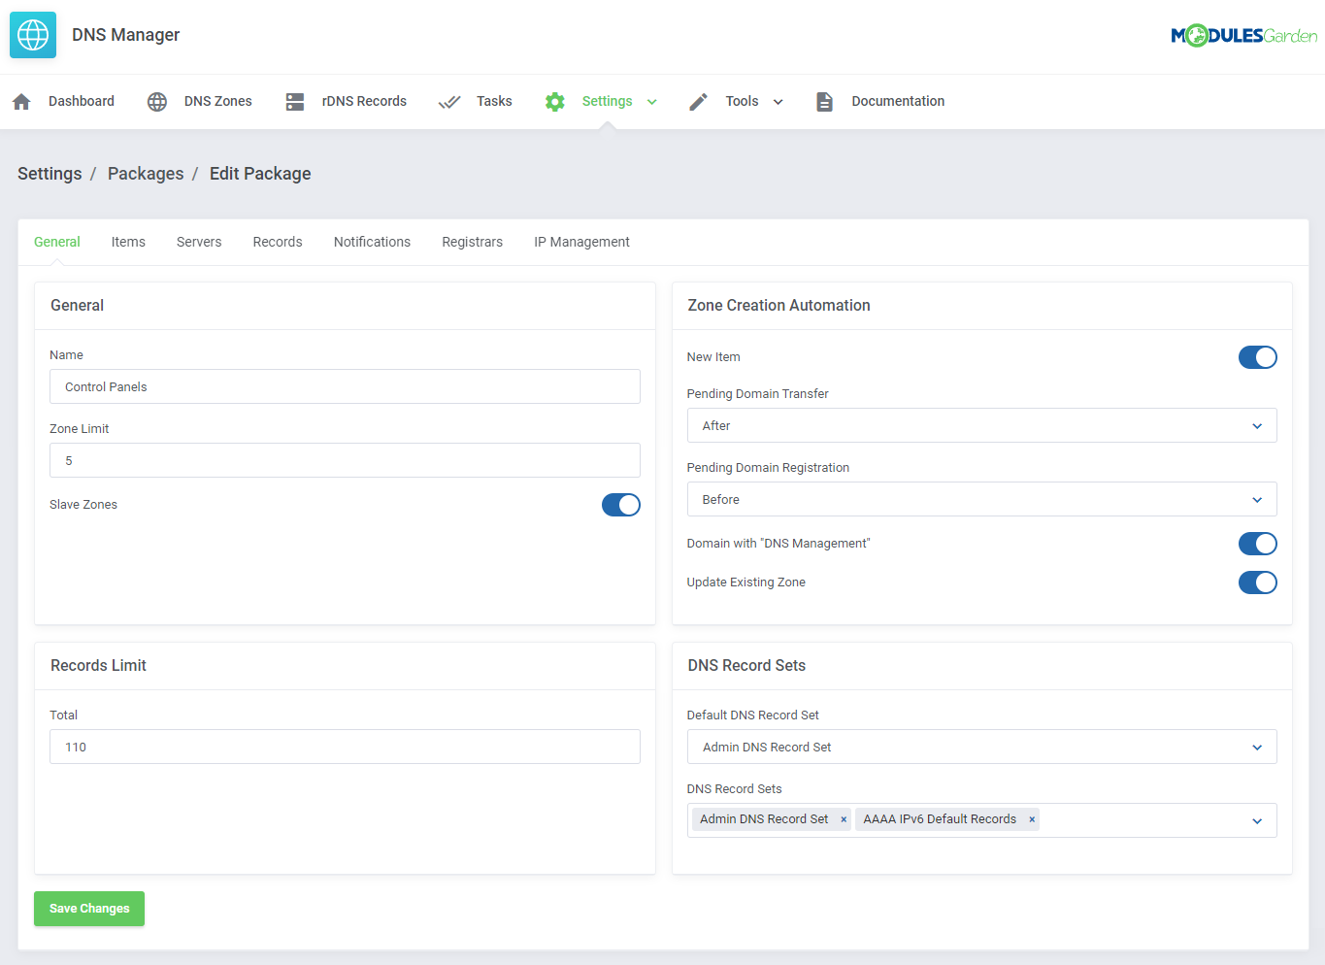Open DNS Zones via its globe icon
The image size is (1325, 965).
click(156, 101)
